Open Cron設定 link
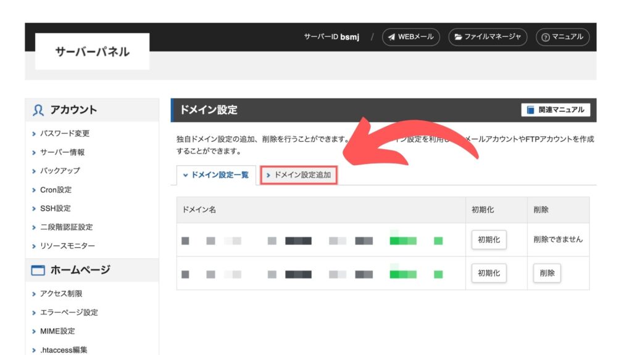The width and height of the screenshot is (632, 355). pos(56,190)
